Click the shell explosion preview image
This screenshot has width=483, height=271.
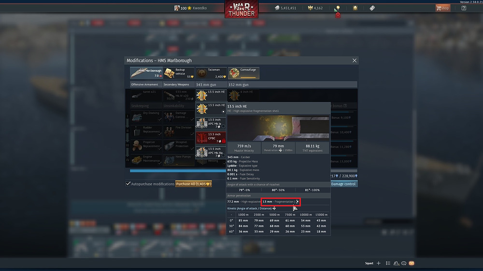click(278, 128)
